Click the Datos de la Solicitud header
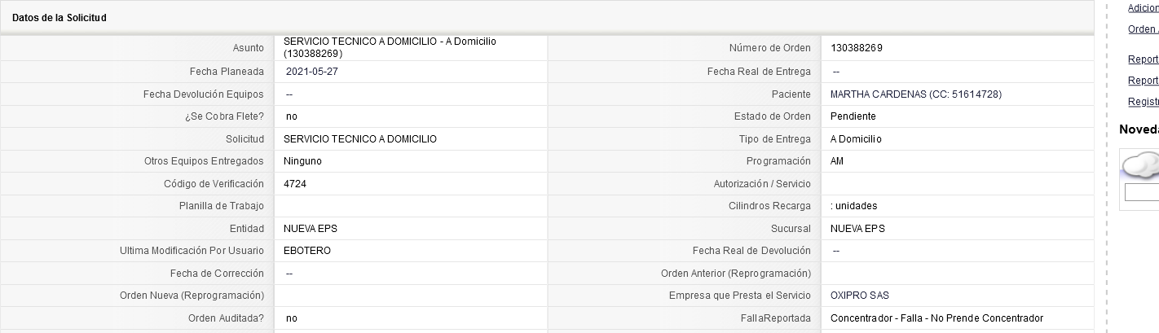 tap(59, 18)
